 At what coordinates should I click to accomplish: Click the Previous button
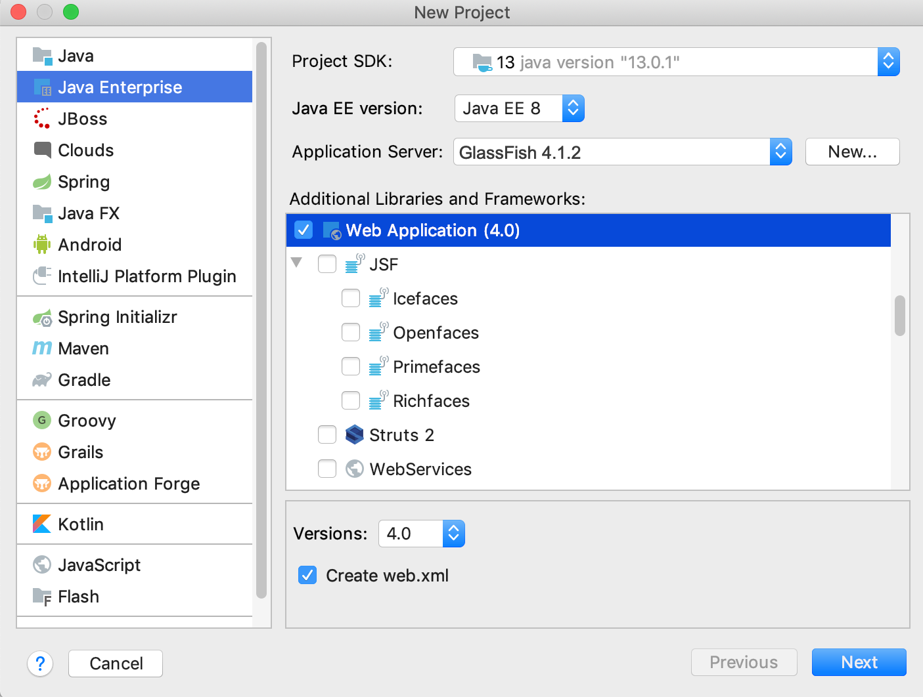744,662
